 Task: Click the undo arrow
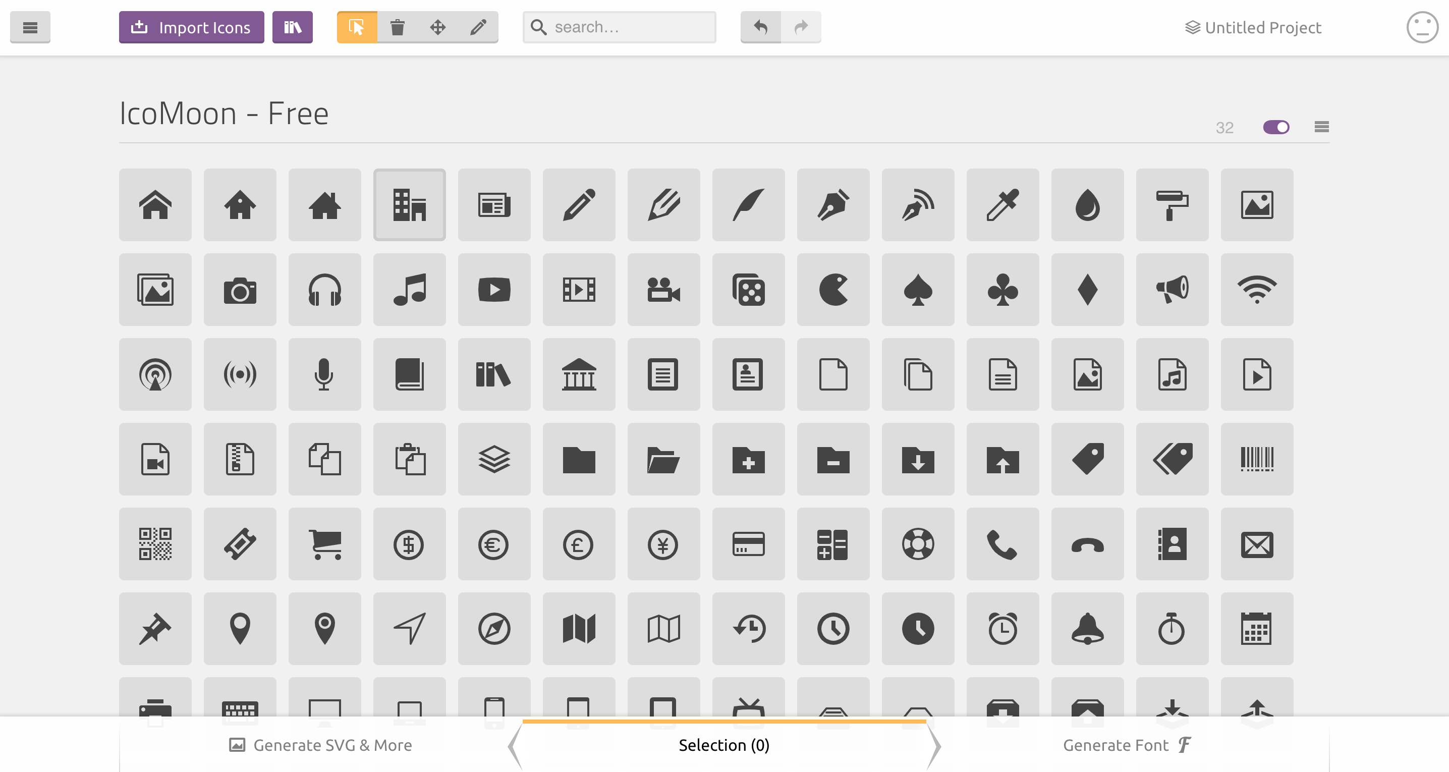pos(760,26)
